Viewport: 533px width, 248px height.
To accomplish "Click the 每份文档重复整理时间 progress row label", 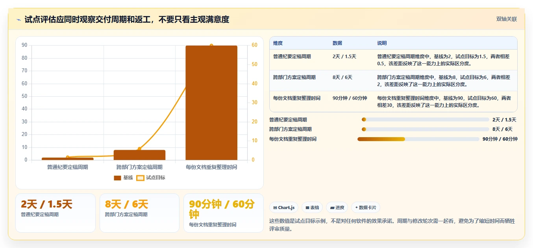I will coord(293,139).
